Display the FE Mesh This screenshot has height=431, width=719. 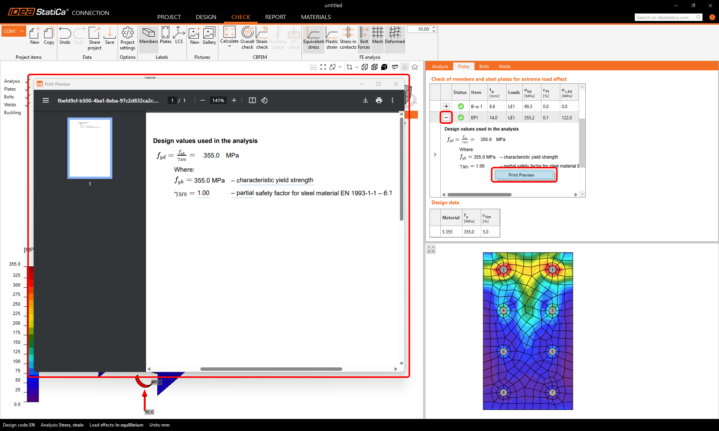(377, 37)
